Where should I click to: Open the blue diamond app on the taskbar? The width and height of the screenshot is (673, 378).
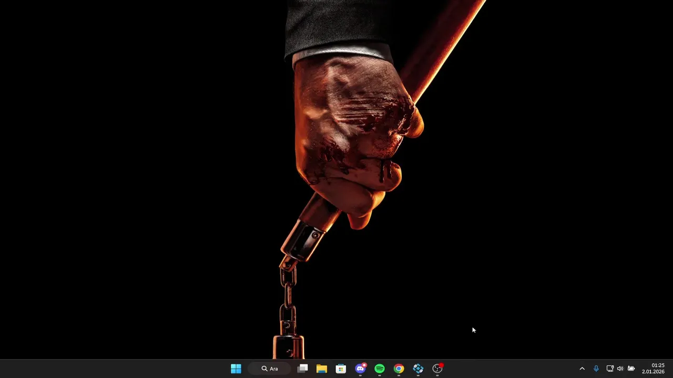click(x=418, y=369)
